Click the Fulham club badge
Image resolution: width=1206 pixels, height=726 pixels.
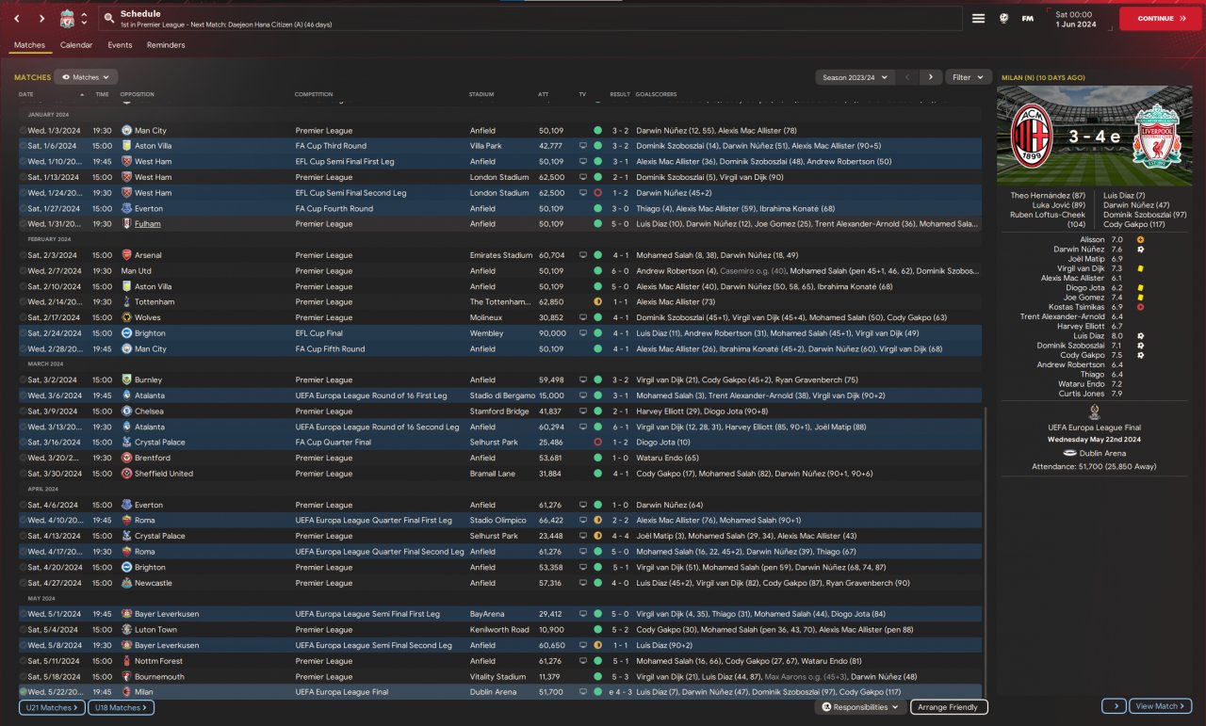coord(127,224)
